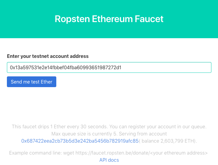Click the testnet account address input field
This screenshot has width=218, height=165.
[x=109, y=67]
